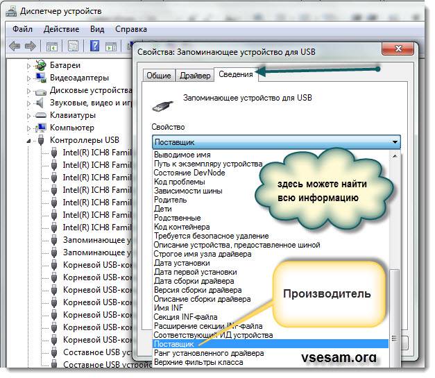This screenshot has width=435, height=378.
Task: Choose Верхние фильтры класса option
Action: click(198, 362)
